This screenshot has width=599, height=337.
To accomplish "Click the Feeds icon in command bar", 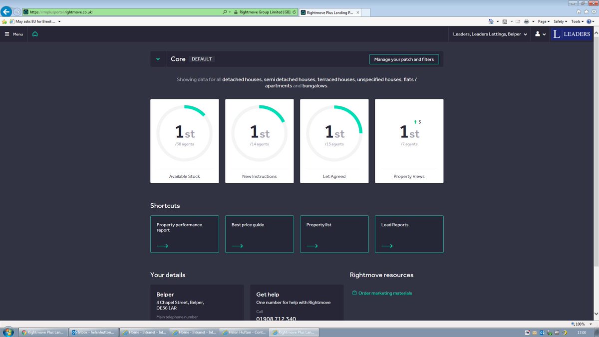I will [505, 21].
